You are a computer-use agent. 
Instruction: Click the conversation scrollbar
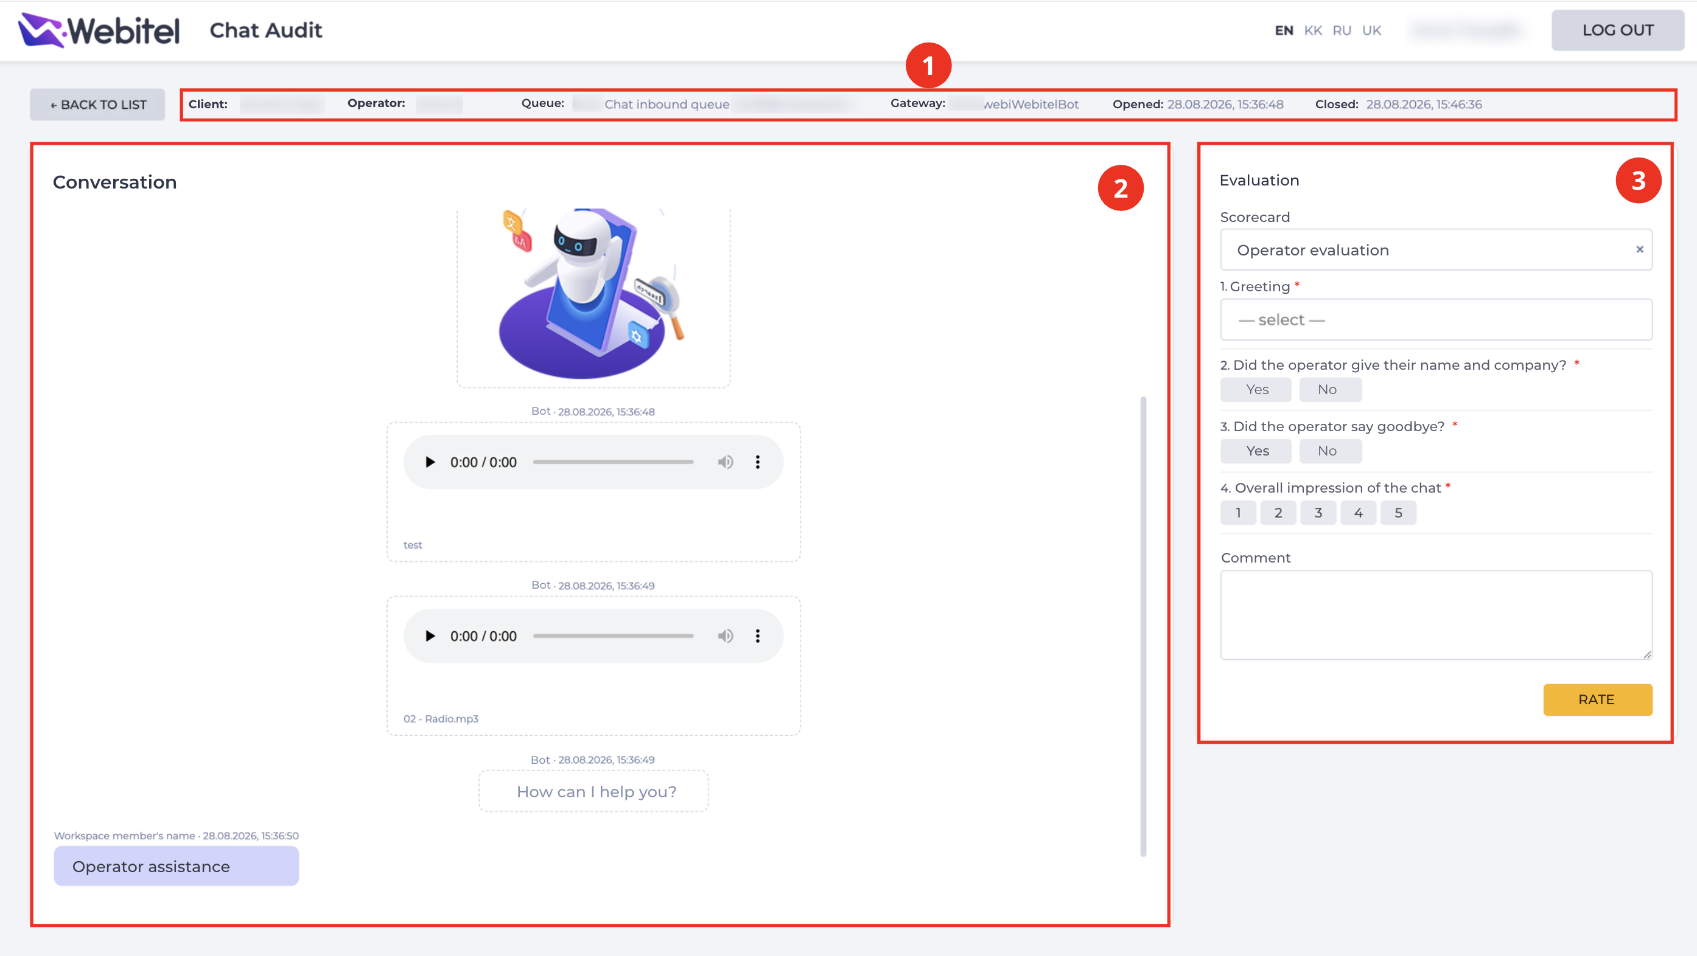tap(1143, 626)
